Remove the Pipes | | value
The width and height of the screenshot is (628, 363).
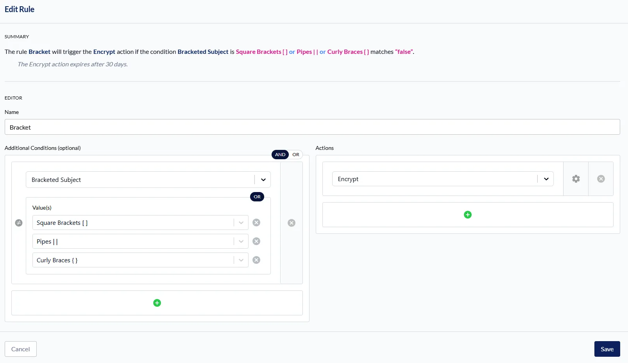pos(256,241)
